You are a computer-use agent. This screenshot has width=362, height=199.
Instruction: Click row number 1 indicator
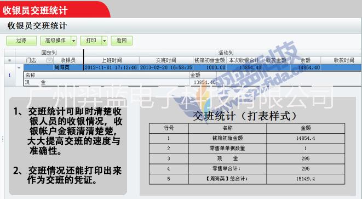(x=9, y=75)
